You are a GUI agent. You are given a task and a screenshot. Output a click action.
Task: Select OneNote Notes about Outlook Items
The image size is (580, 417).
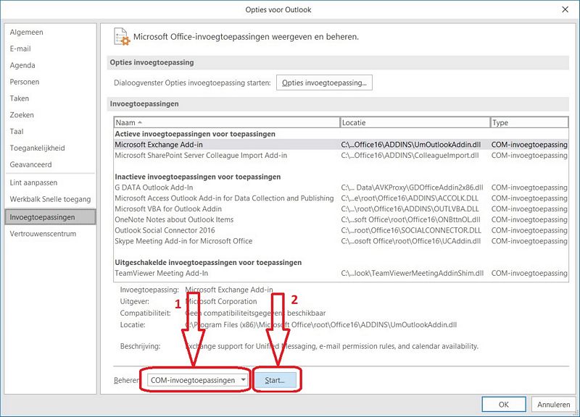[341, 220]
